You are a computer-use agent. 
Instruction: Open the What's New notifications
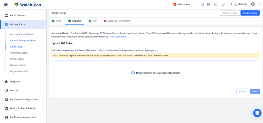pos(182,4)
